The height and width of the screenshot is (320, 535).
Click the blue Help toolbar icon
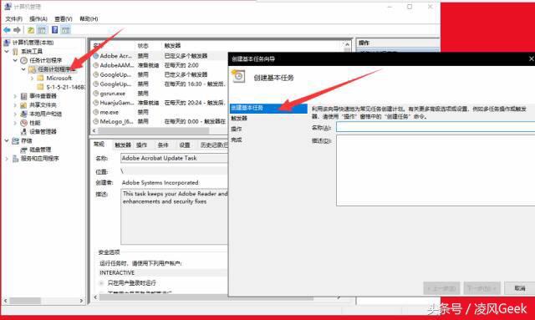tap(54, 30)
